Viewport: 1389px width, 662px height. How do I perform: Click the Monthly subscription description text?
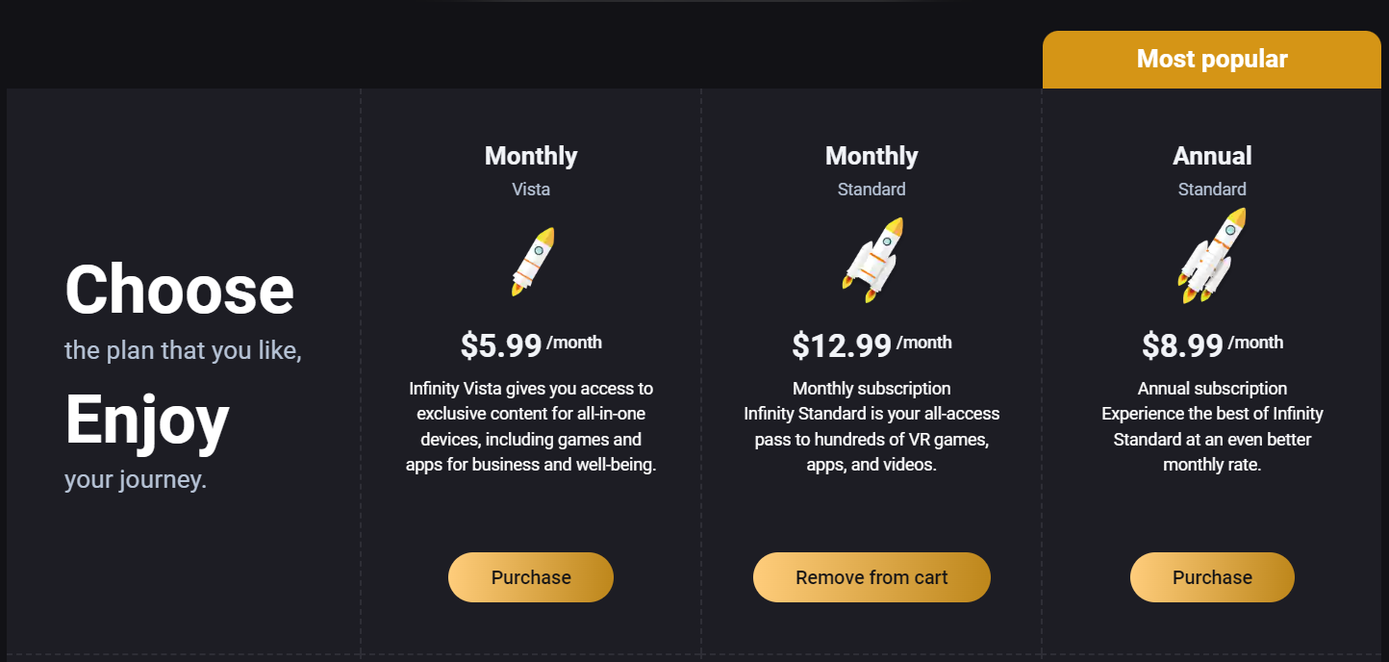point(871,427)
